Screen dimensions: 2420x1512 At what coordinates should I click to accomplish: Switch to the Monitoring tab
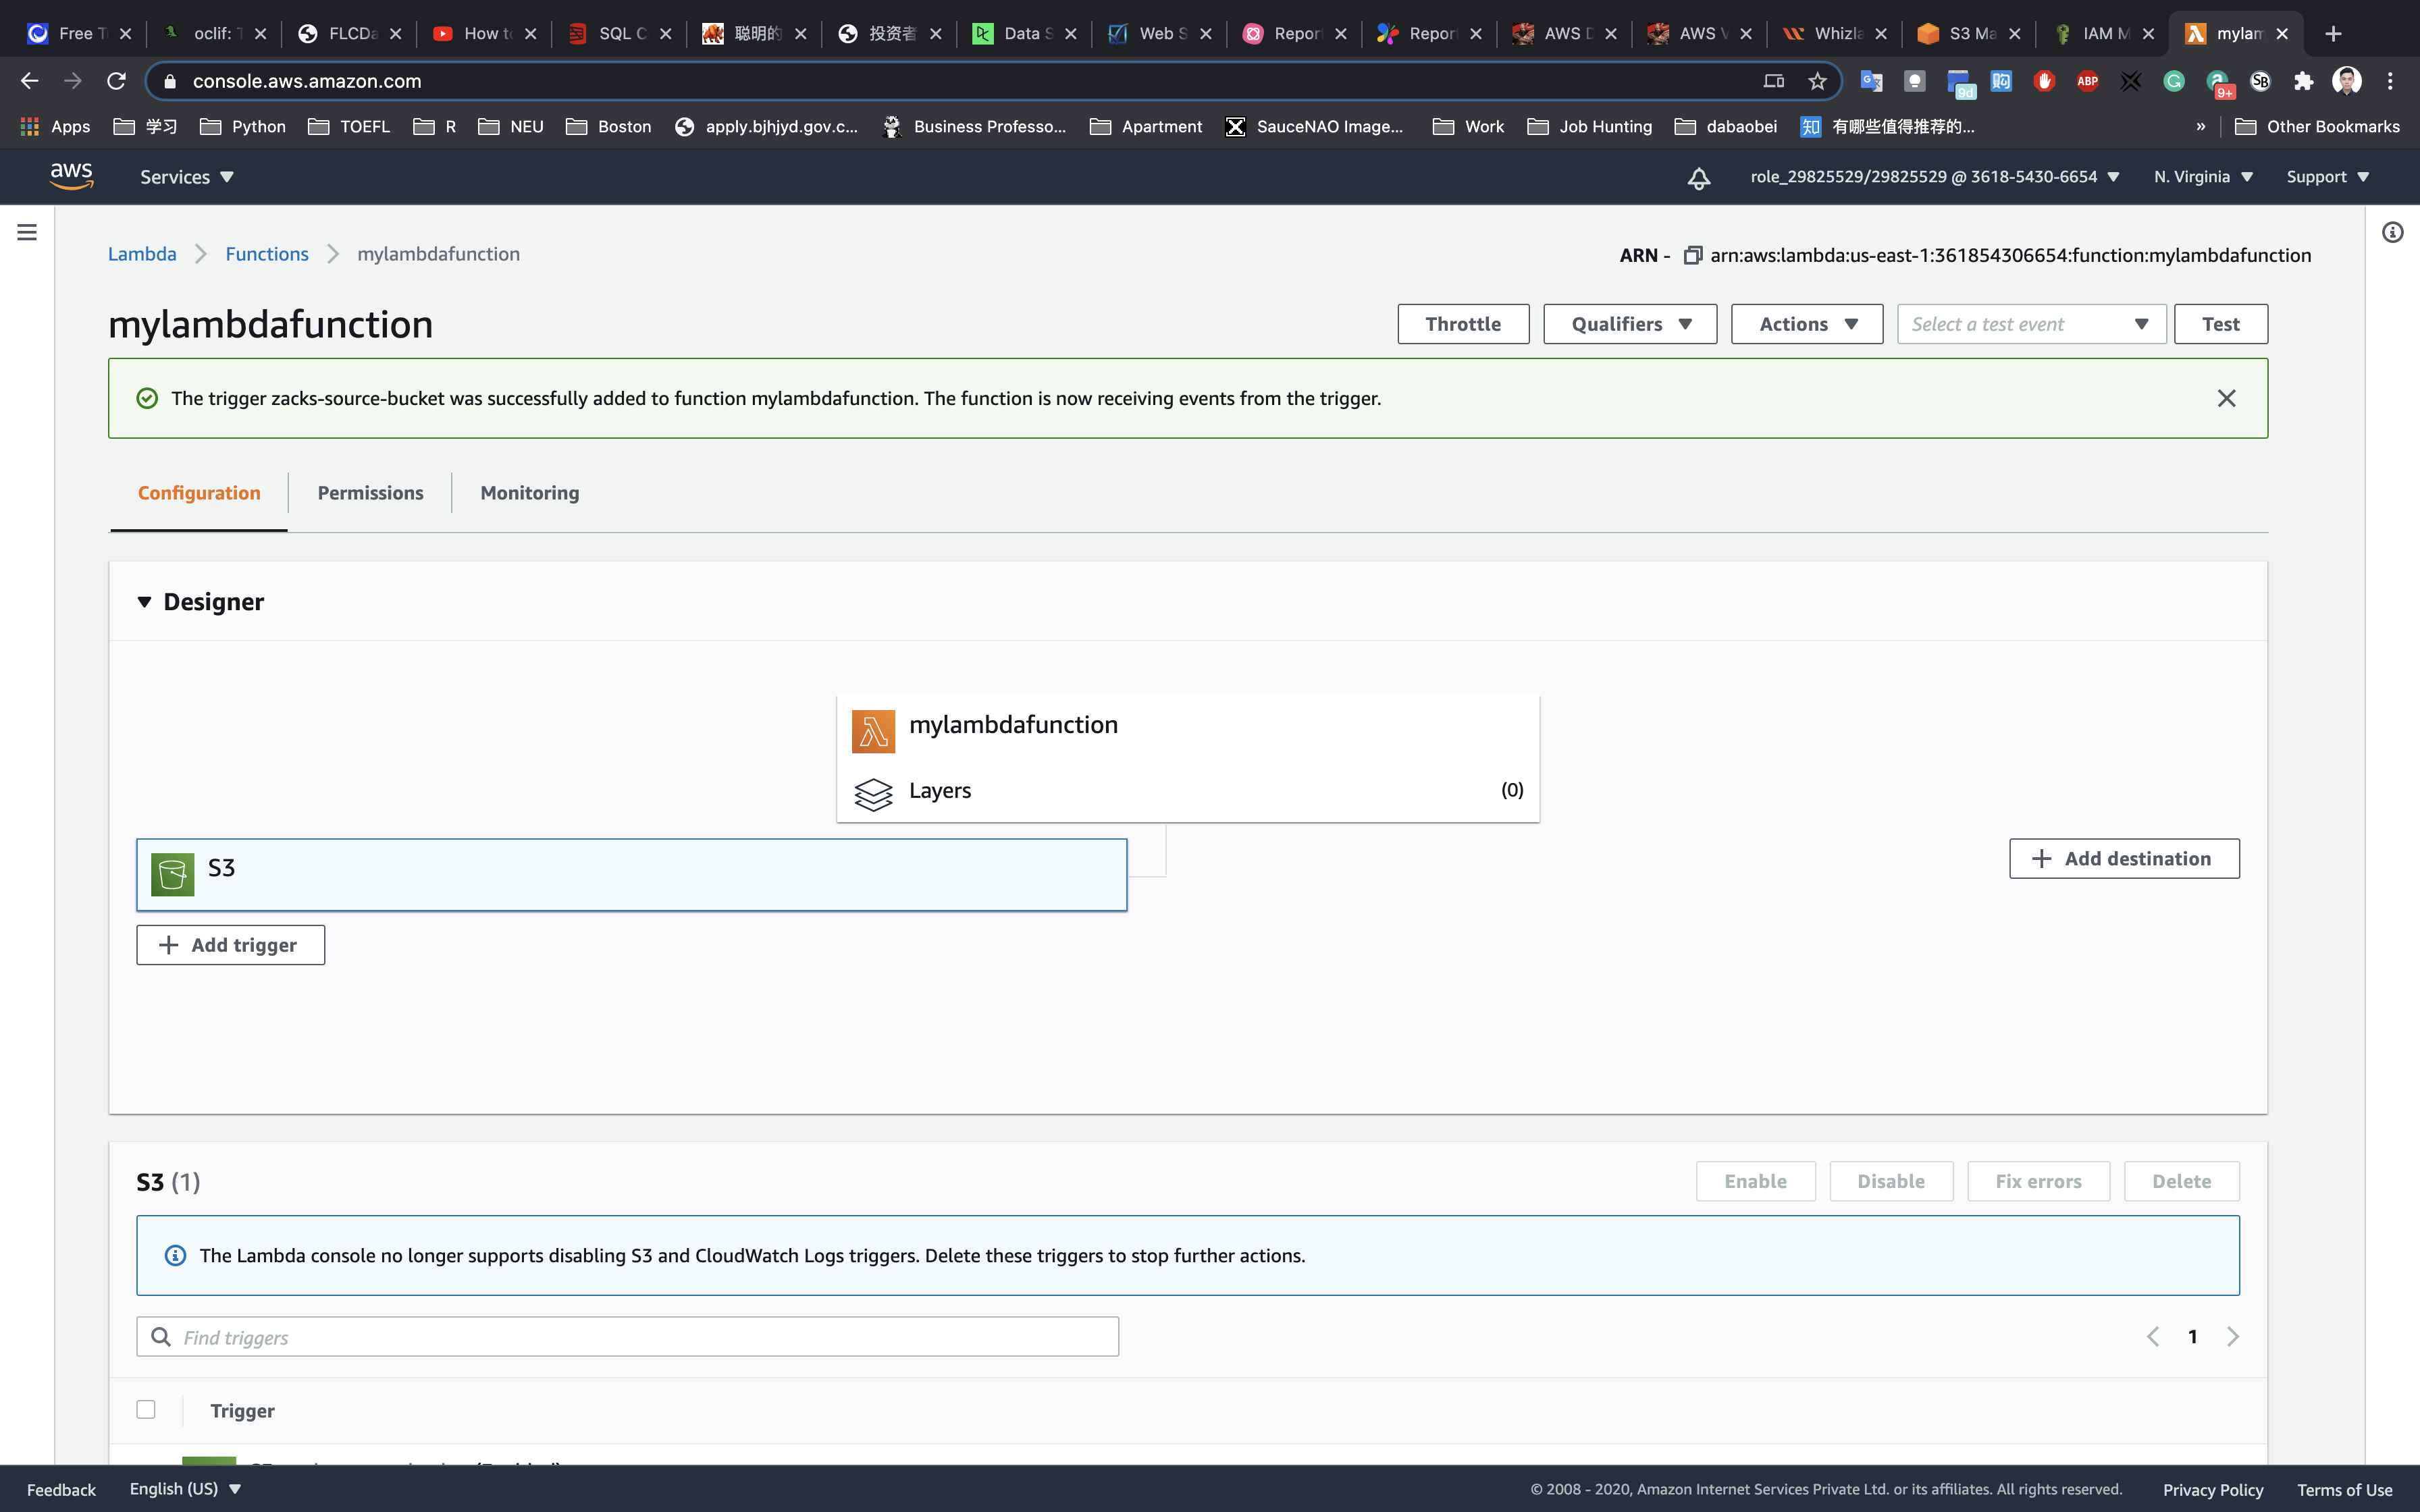[x=529, y=493]
